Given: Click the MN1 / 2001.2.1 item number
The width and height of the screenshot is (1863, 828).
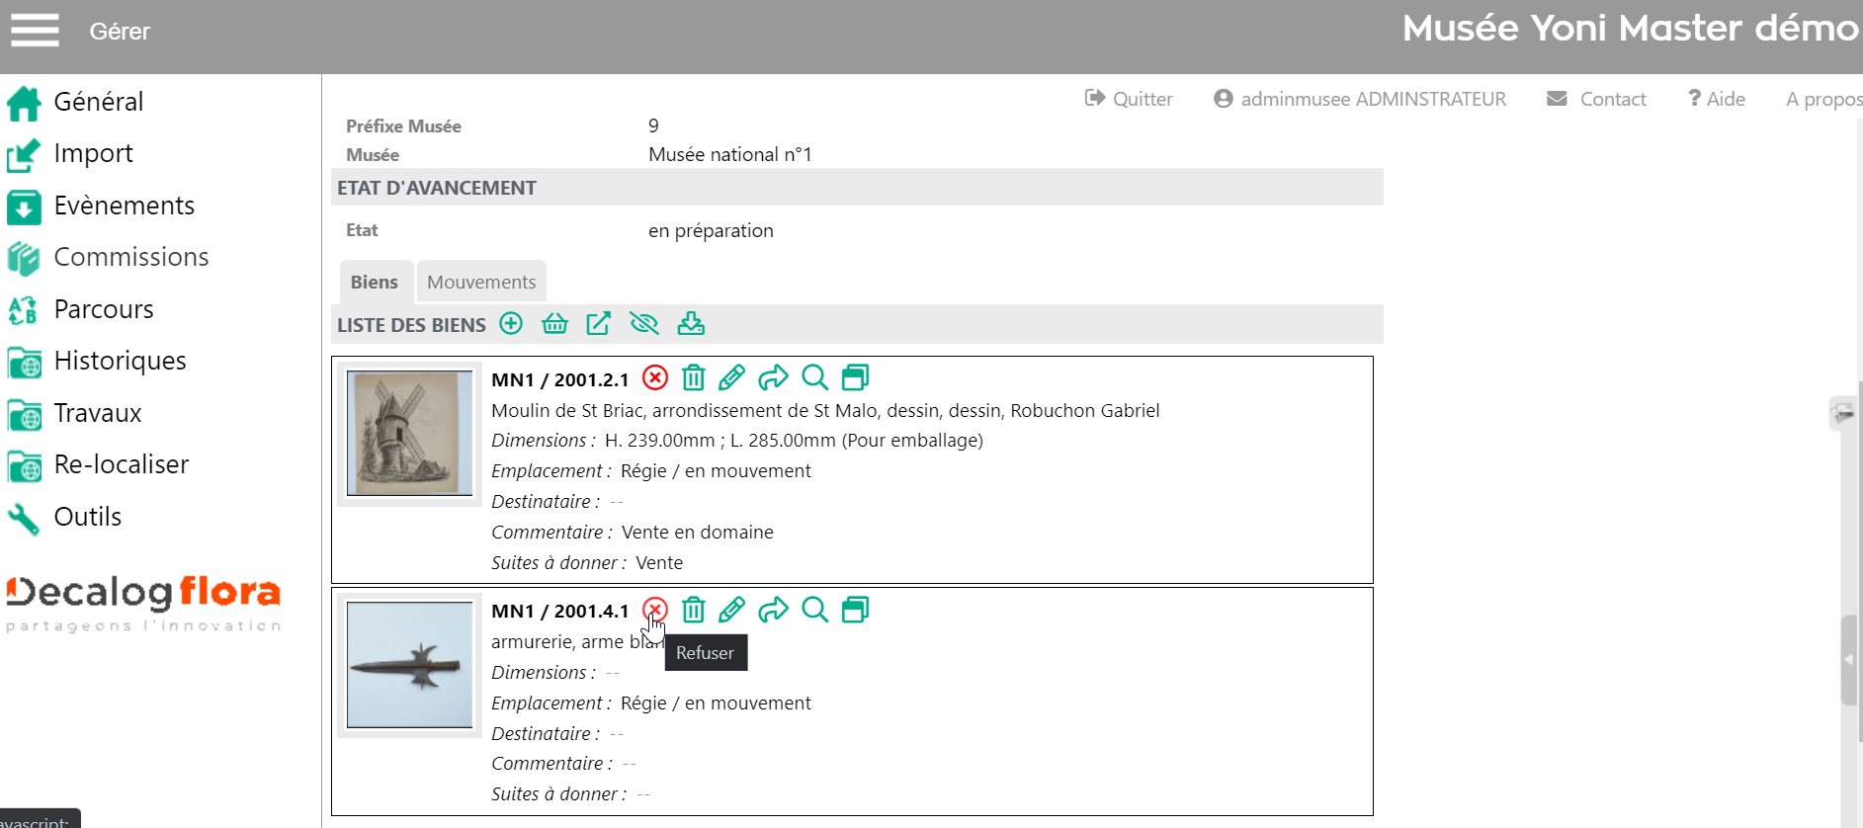Looking at the screenshot, I should [x=560, y=379].
